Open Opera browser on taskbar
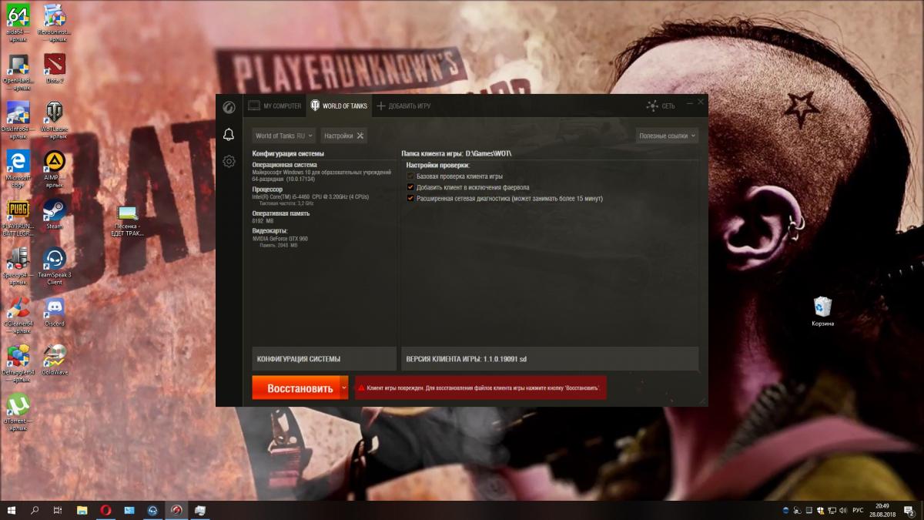Screen dimensions: 924x520 tap(105, 510)
